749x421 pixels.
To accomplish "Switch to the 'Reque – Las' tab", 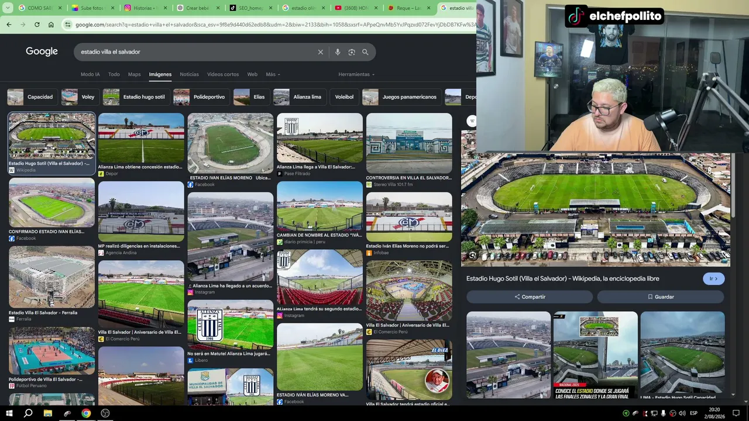I will (x=408, y=8).
